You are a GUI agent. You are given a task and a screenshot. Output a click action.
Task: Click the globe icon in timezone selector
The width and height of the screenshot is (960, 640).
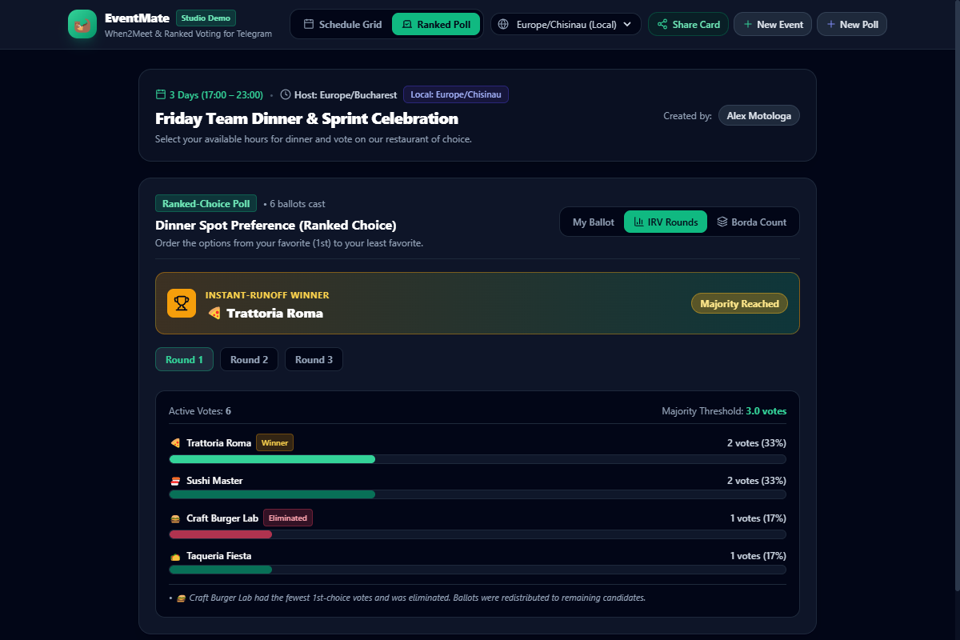pos(503,24)
